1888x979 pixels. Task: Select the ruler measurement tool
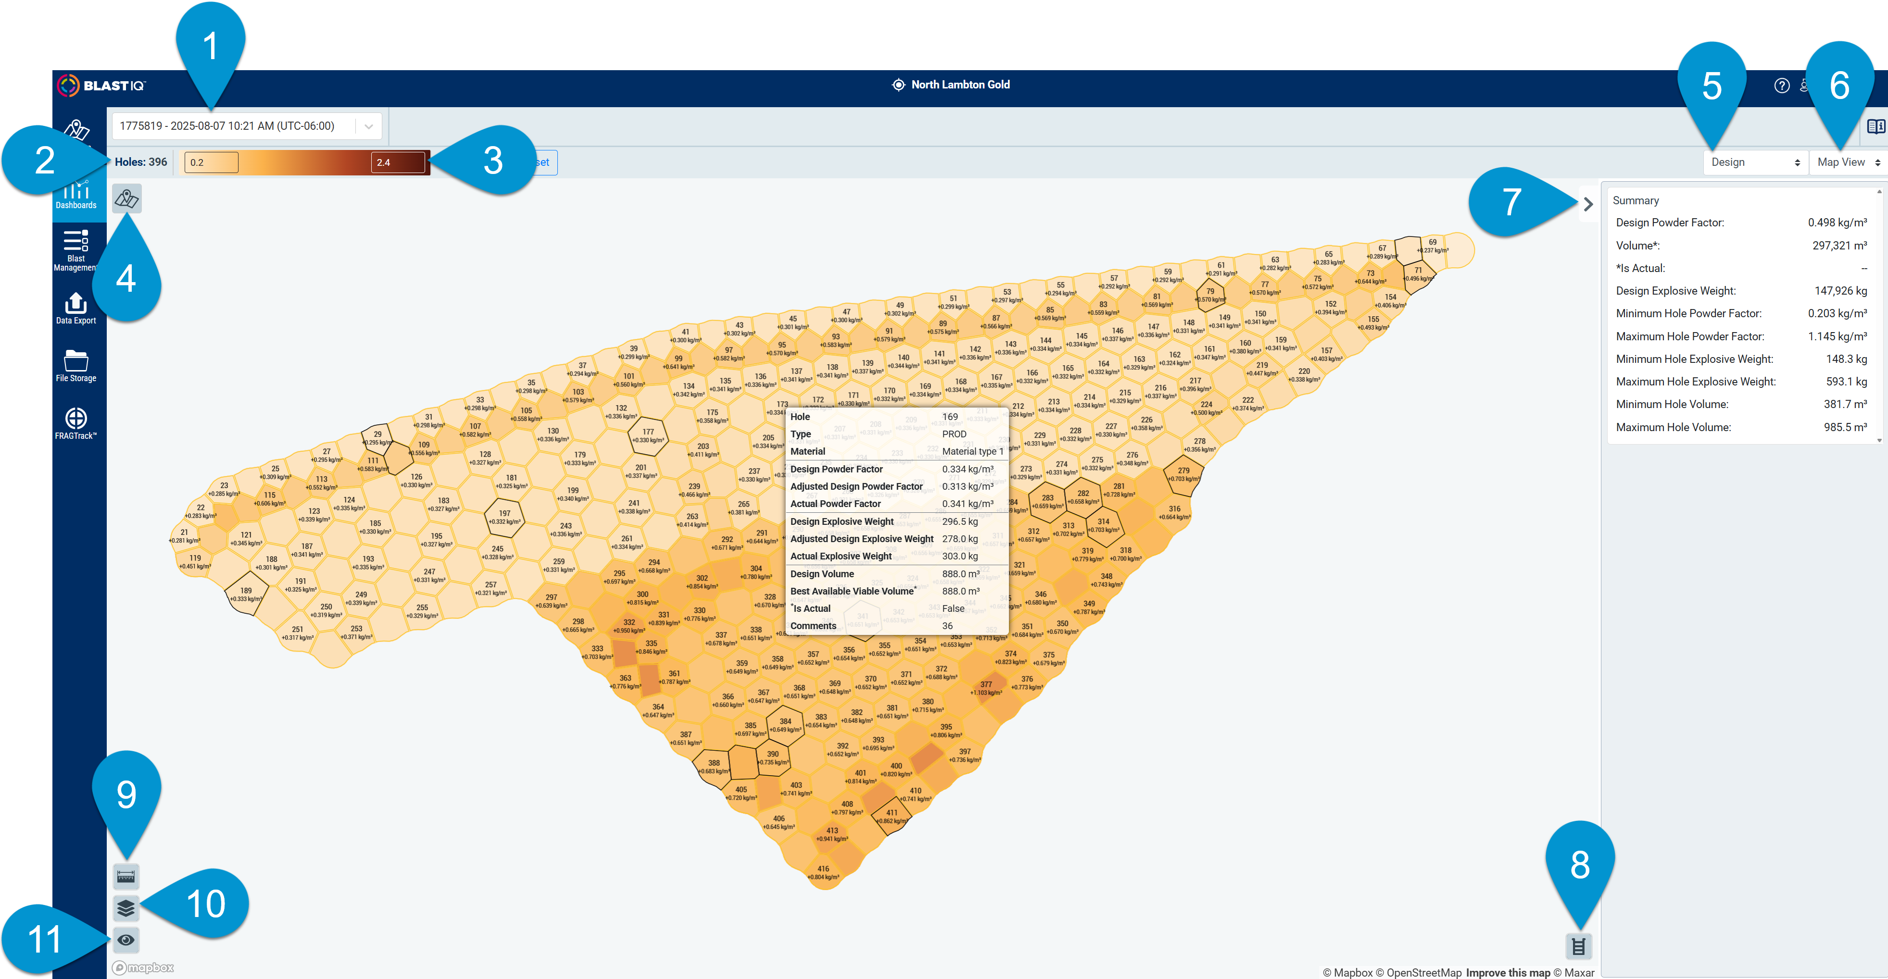pyautogui.click(x=126, y=876)
